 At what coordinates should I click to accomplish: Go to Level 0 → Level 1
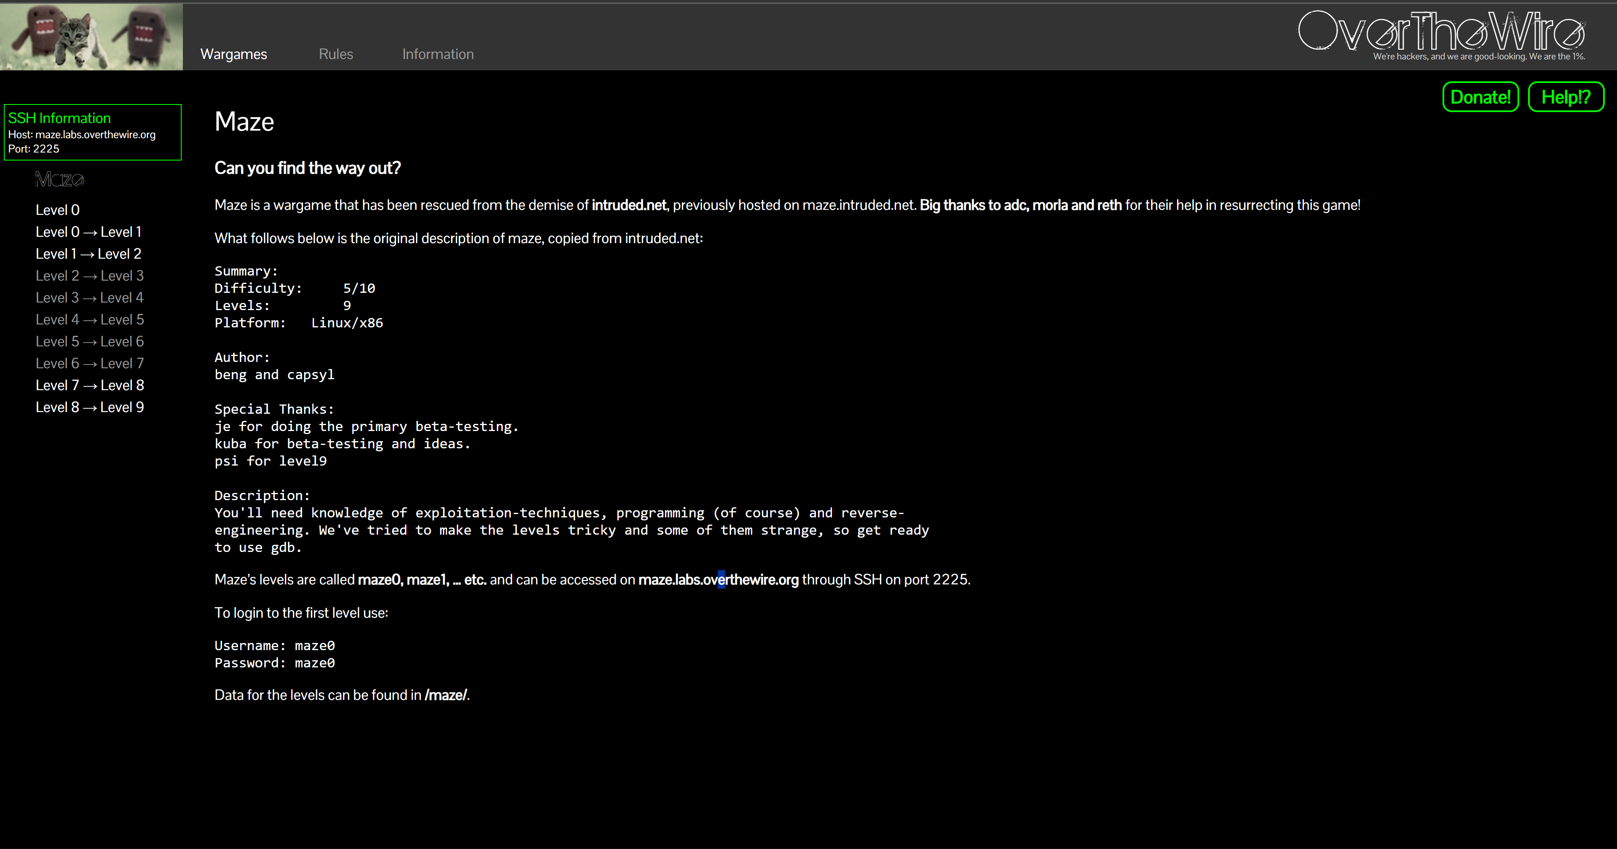point(88,232)
